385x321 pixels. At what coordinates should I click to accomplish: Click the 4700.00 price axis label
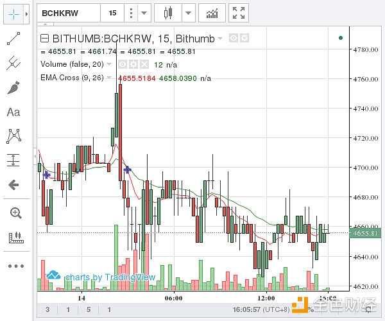(366, 168)
